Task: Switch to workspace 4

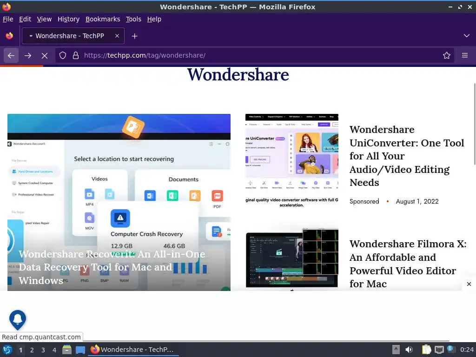Action: (54, 350)
